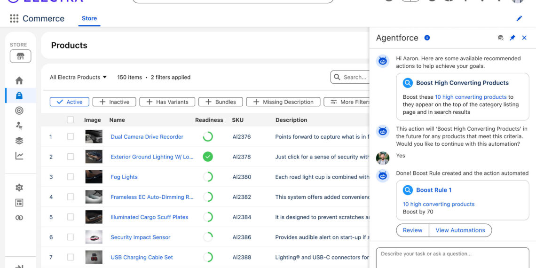The width and height of the screenshot is (536, 268).
Task: Check the box for Fog Lights
Action: tap(71, 177)
